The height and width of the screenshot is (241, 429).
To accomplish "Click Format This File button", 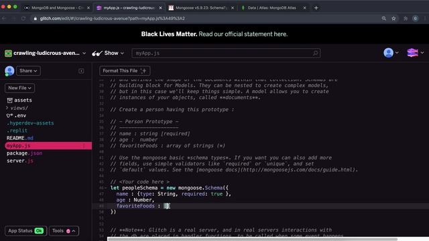I will point(125,71).
